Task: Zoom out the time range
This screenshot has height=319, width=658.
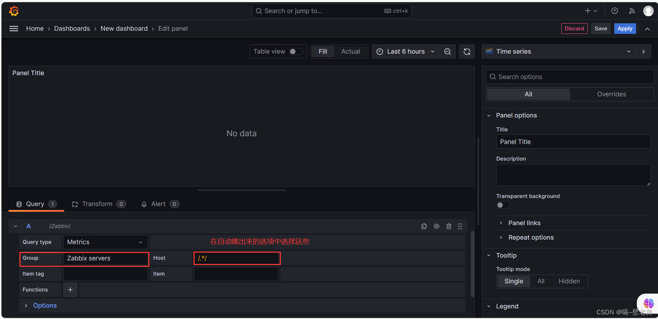Action: 447,52
